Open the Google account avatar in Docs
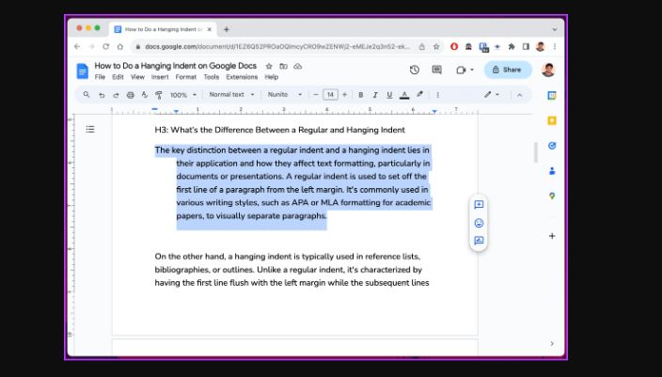Viewport: 662px width, 377px height. [x=548, y=70]
